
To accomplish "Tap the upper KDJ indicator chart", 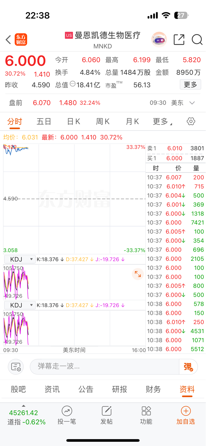I will pyautogui.click(x=74, y=282).
